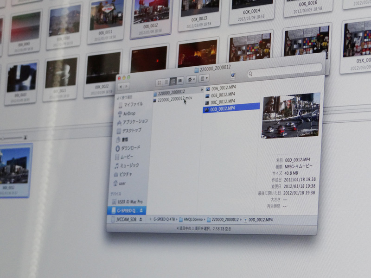Click the Quick Look toolbar icon
371x278 pixels.
pyautogui.click(x=233, y=76)
